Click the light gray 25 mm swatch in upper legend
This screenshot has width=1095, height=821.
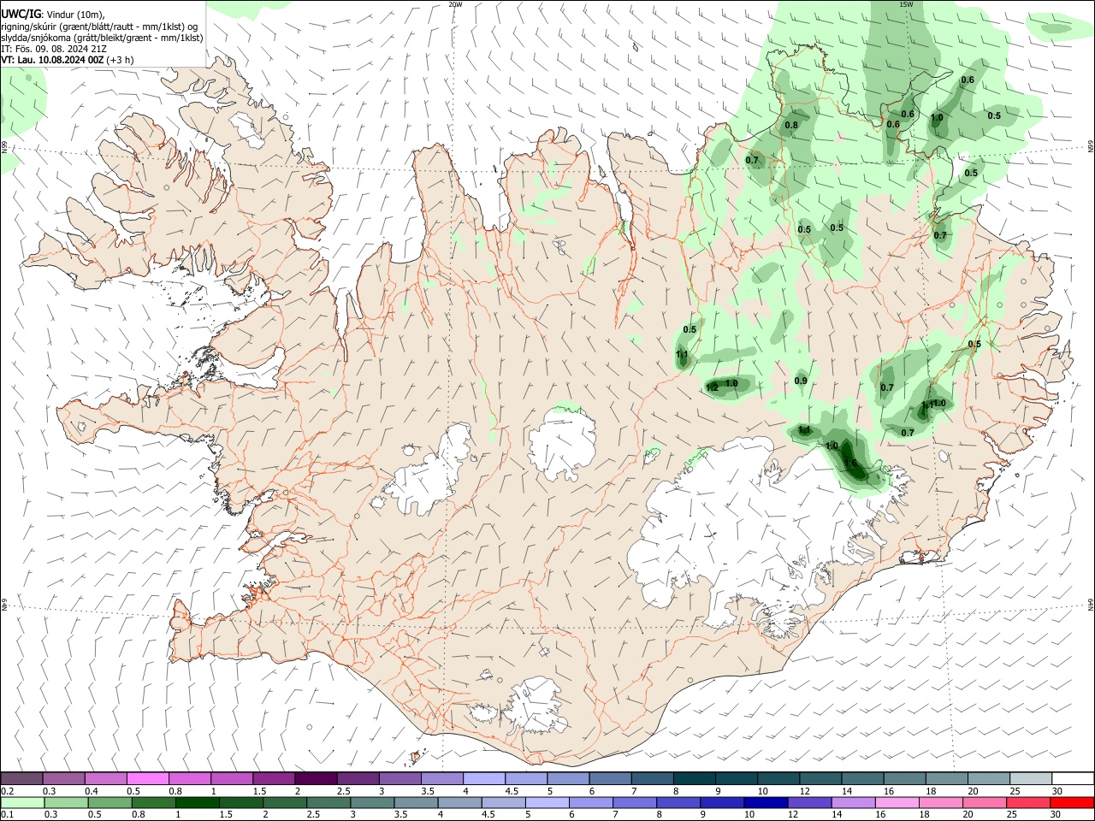(1030, 778)
